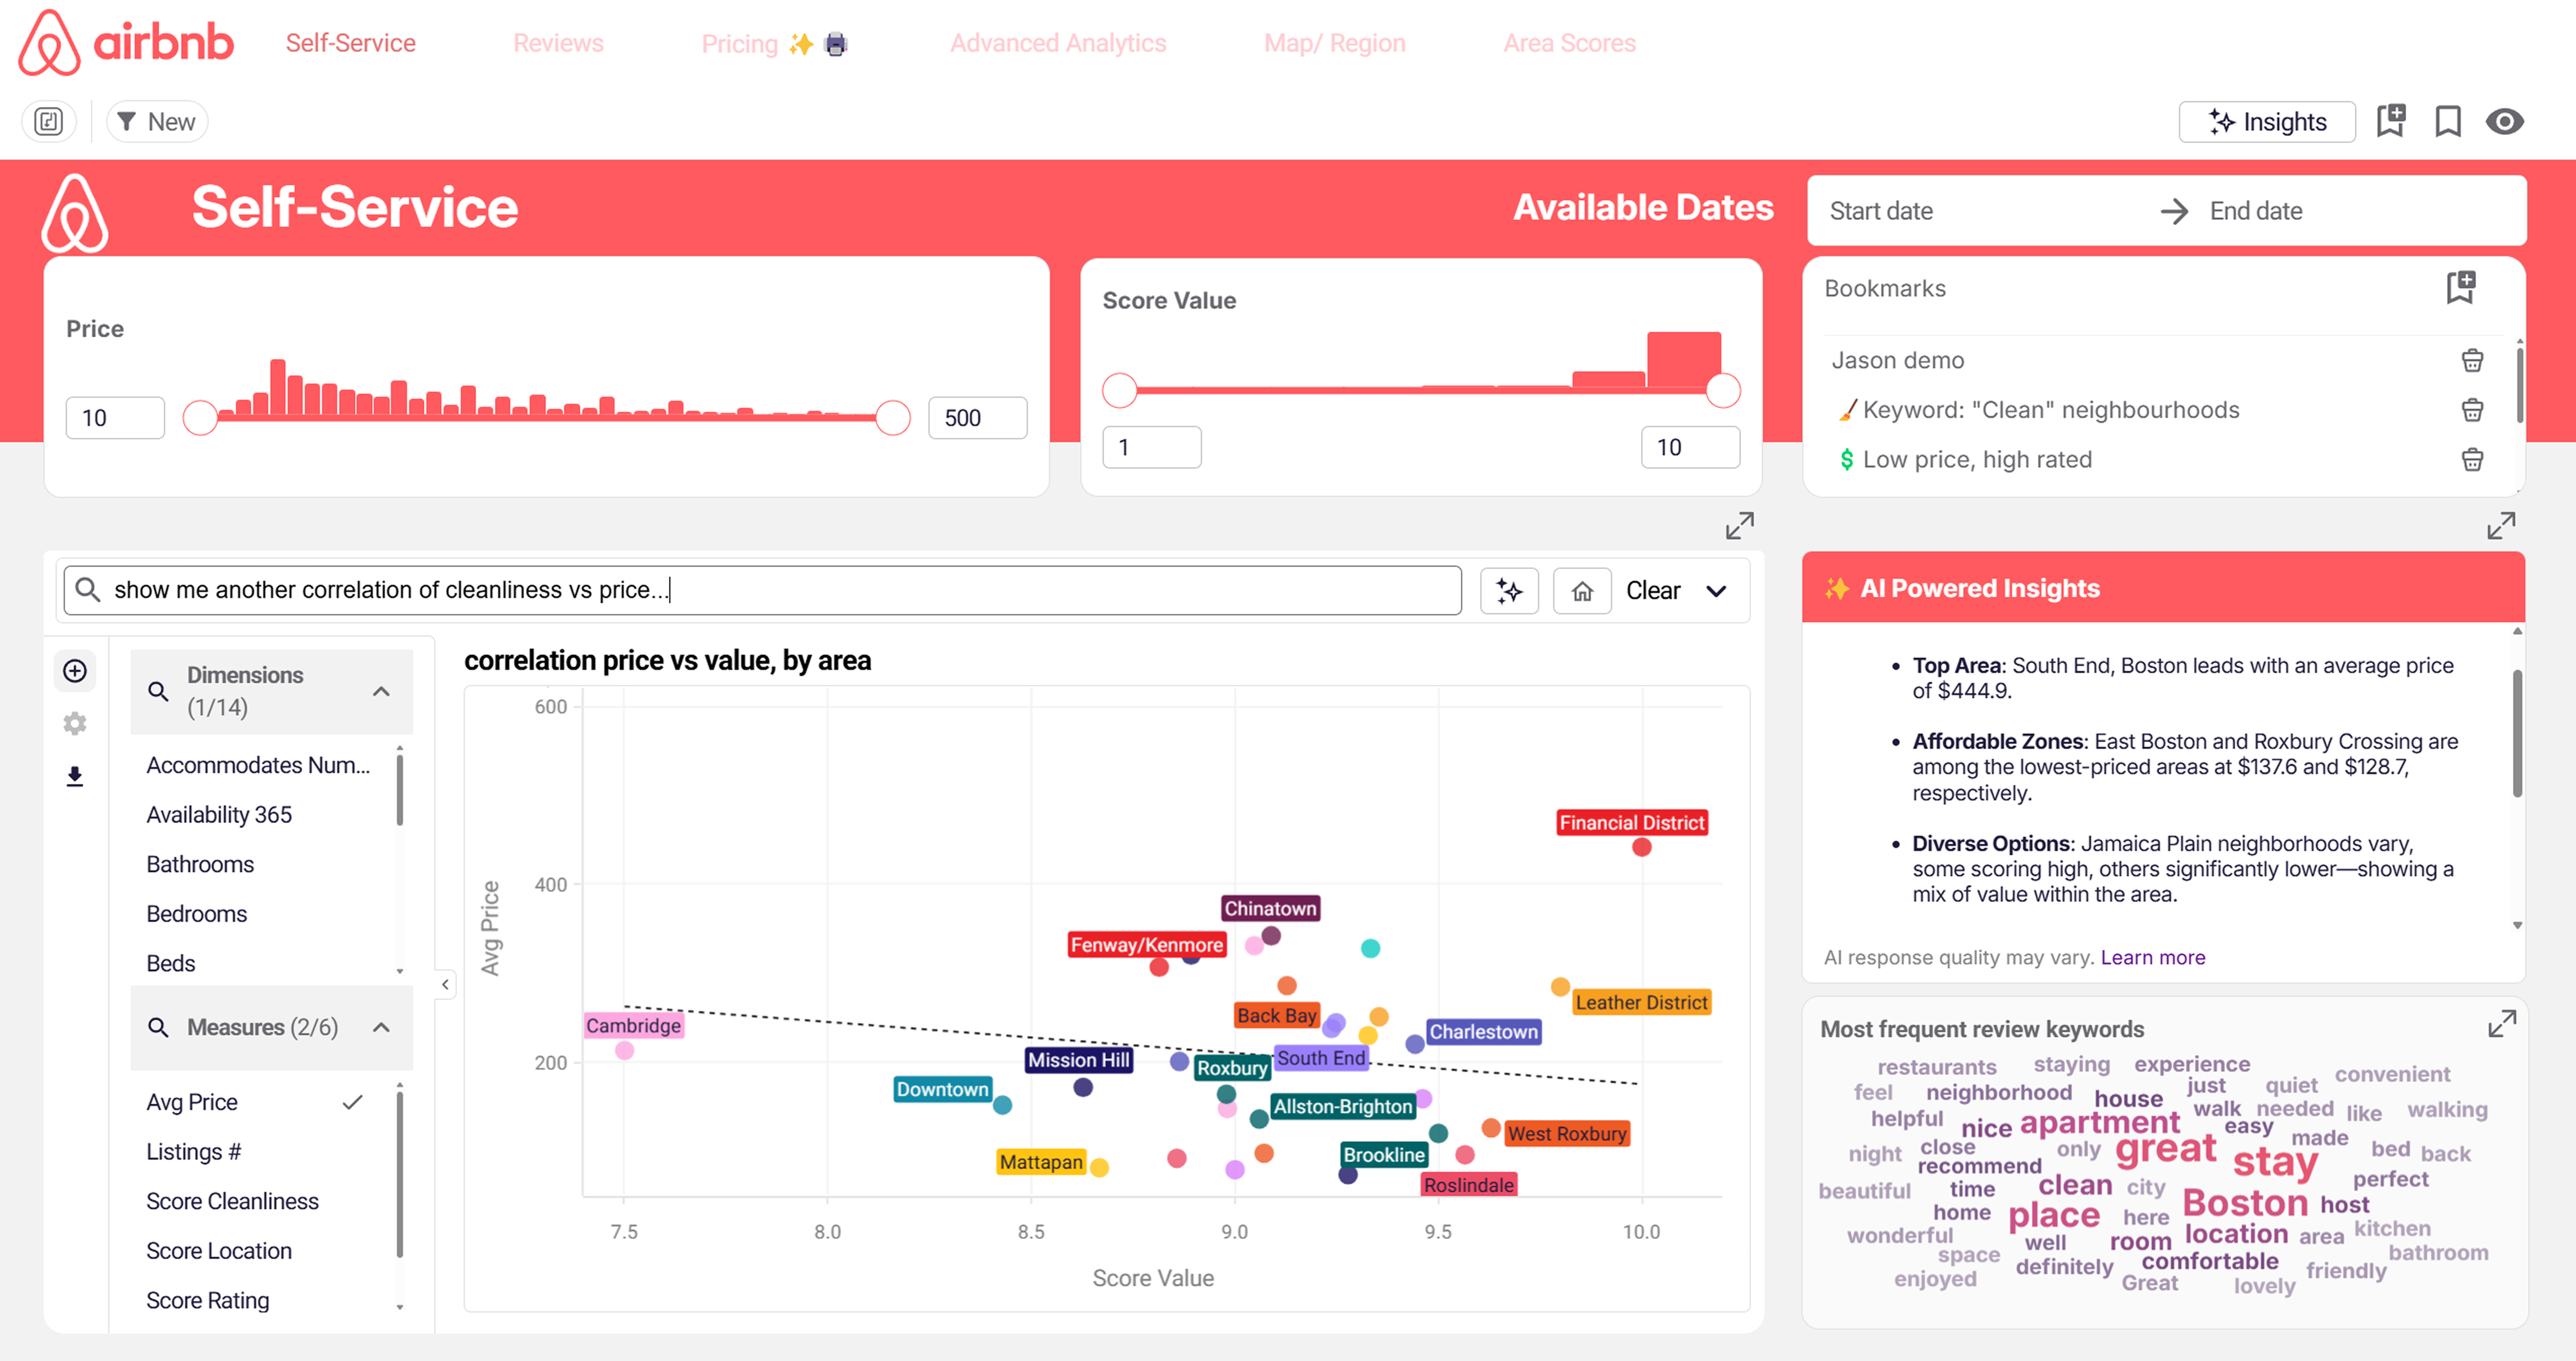Image resolution: width=2576 pixels, height=1361 pixels.
Task: Click the AI insights panel scrollbar
Action: [2517, 734]
